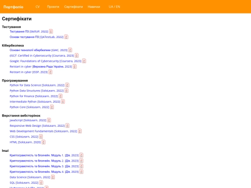Select Сертифікати in the navigation bar

pos(73,6)
